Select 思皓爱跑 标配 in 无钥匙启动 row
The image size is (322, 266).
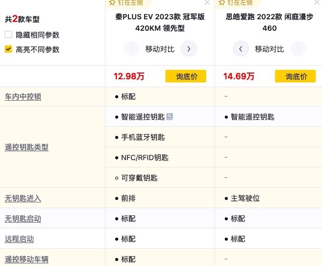point(268,219)
